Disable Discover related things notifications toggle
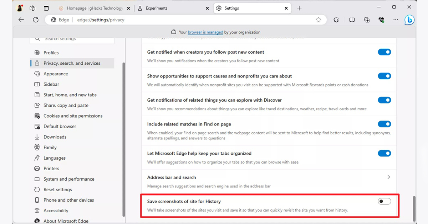Image resolution: width=428 pixels, height=224 pixels. click(x=384, y=100)
